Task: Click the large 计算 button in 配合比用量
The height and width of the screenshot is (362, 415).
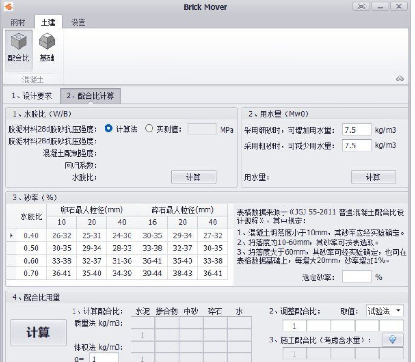Action: point(38,332)
